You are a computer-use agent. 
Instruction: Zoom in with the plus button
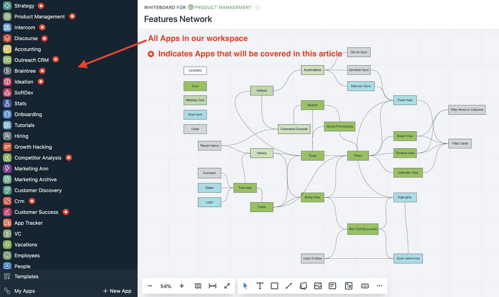(x=182, y=286)
